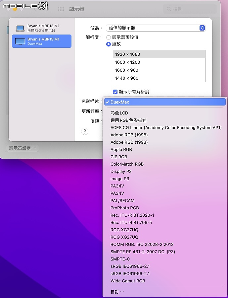
Task: Select Wide Gamut RGB profile
Action: click(165, 281)
